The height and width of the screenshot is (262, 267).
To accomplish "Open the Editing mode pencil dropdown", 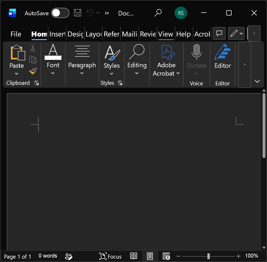I will click(x=236, y=33).
